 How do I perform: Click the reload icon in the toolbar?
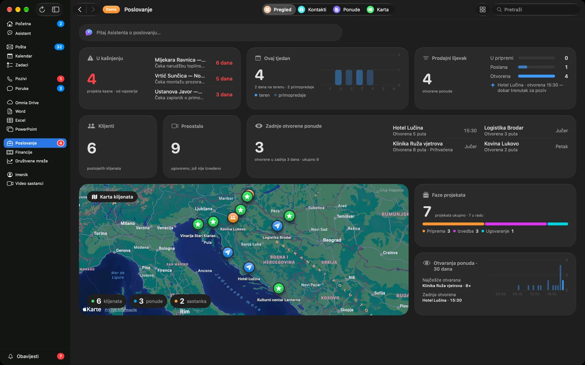click(x=42, y=9)
